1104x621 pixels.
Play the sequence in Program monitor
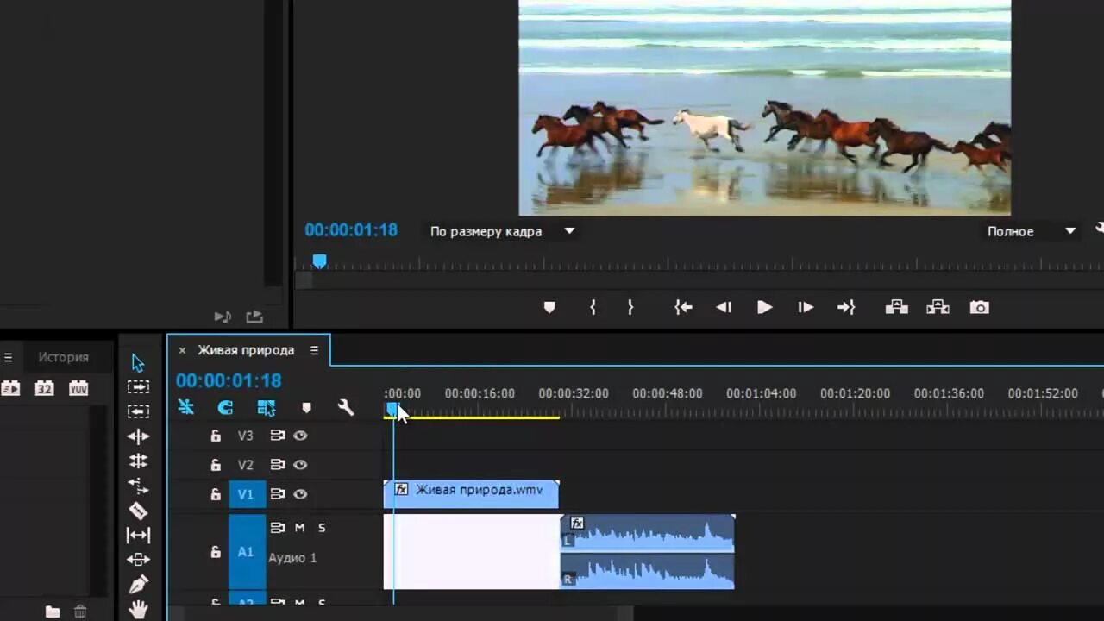(x=764, y=307)
